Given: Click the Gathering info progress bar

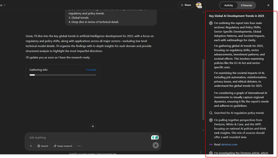Looking at the screenshot, I should pyautogui.click(x=62, y=75).
